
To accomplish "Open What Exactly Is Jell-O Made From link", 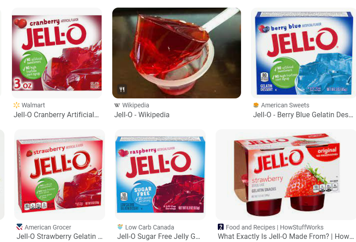I will click(286, 237).
